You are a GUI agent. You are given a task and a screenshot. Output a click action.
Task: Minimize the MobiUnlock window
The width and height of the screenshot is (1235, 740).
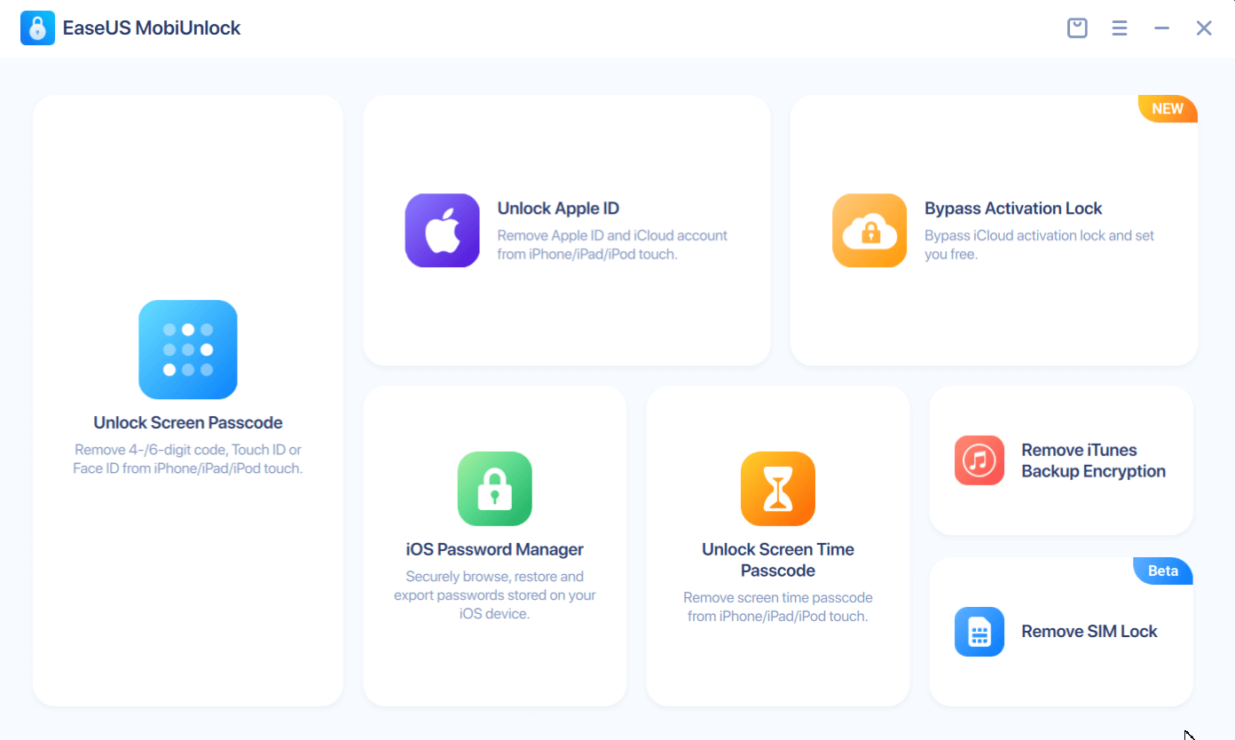point(1161,28)
